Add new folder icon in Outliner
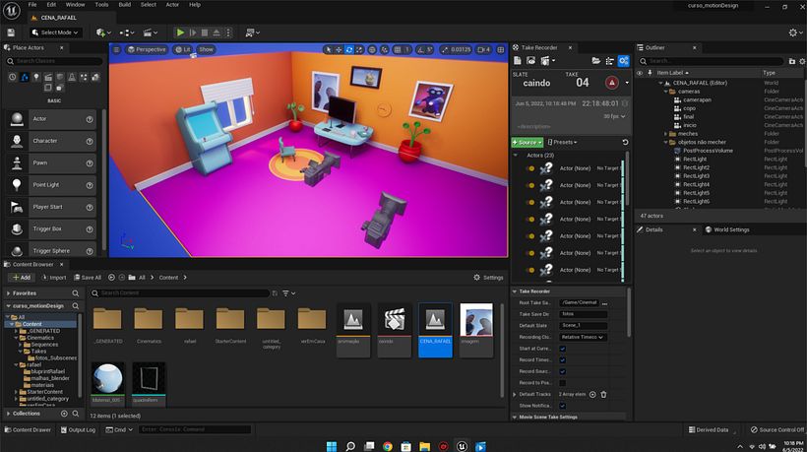 pos(791,61)
